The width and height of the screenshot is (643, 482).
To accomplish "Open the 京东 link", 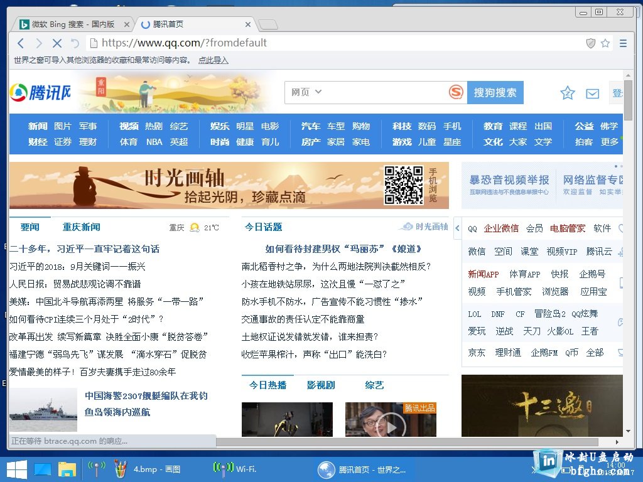I will coord(477,353).
